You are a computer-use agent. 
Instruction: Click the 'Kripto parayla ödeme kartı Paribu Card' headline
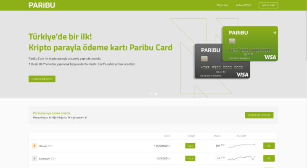click(101, 47)
